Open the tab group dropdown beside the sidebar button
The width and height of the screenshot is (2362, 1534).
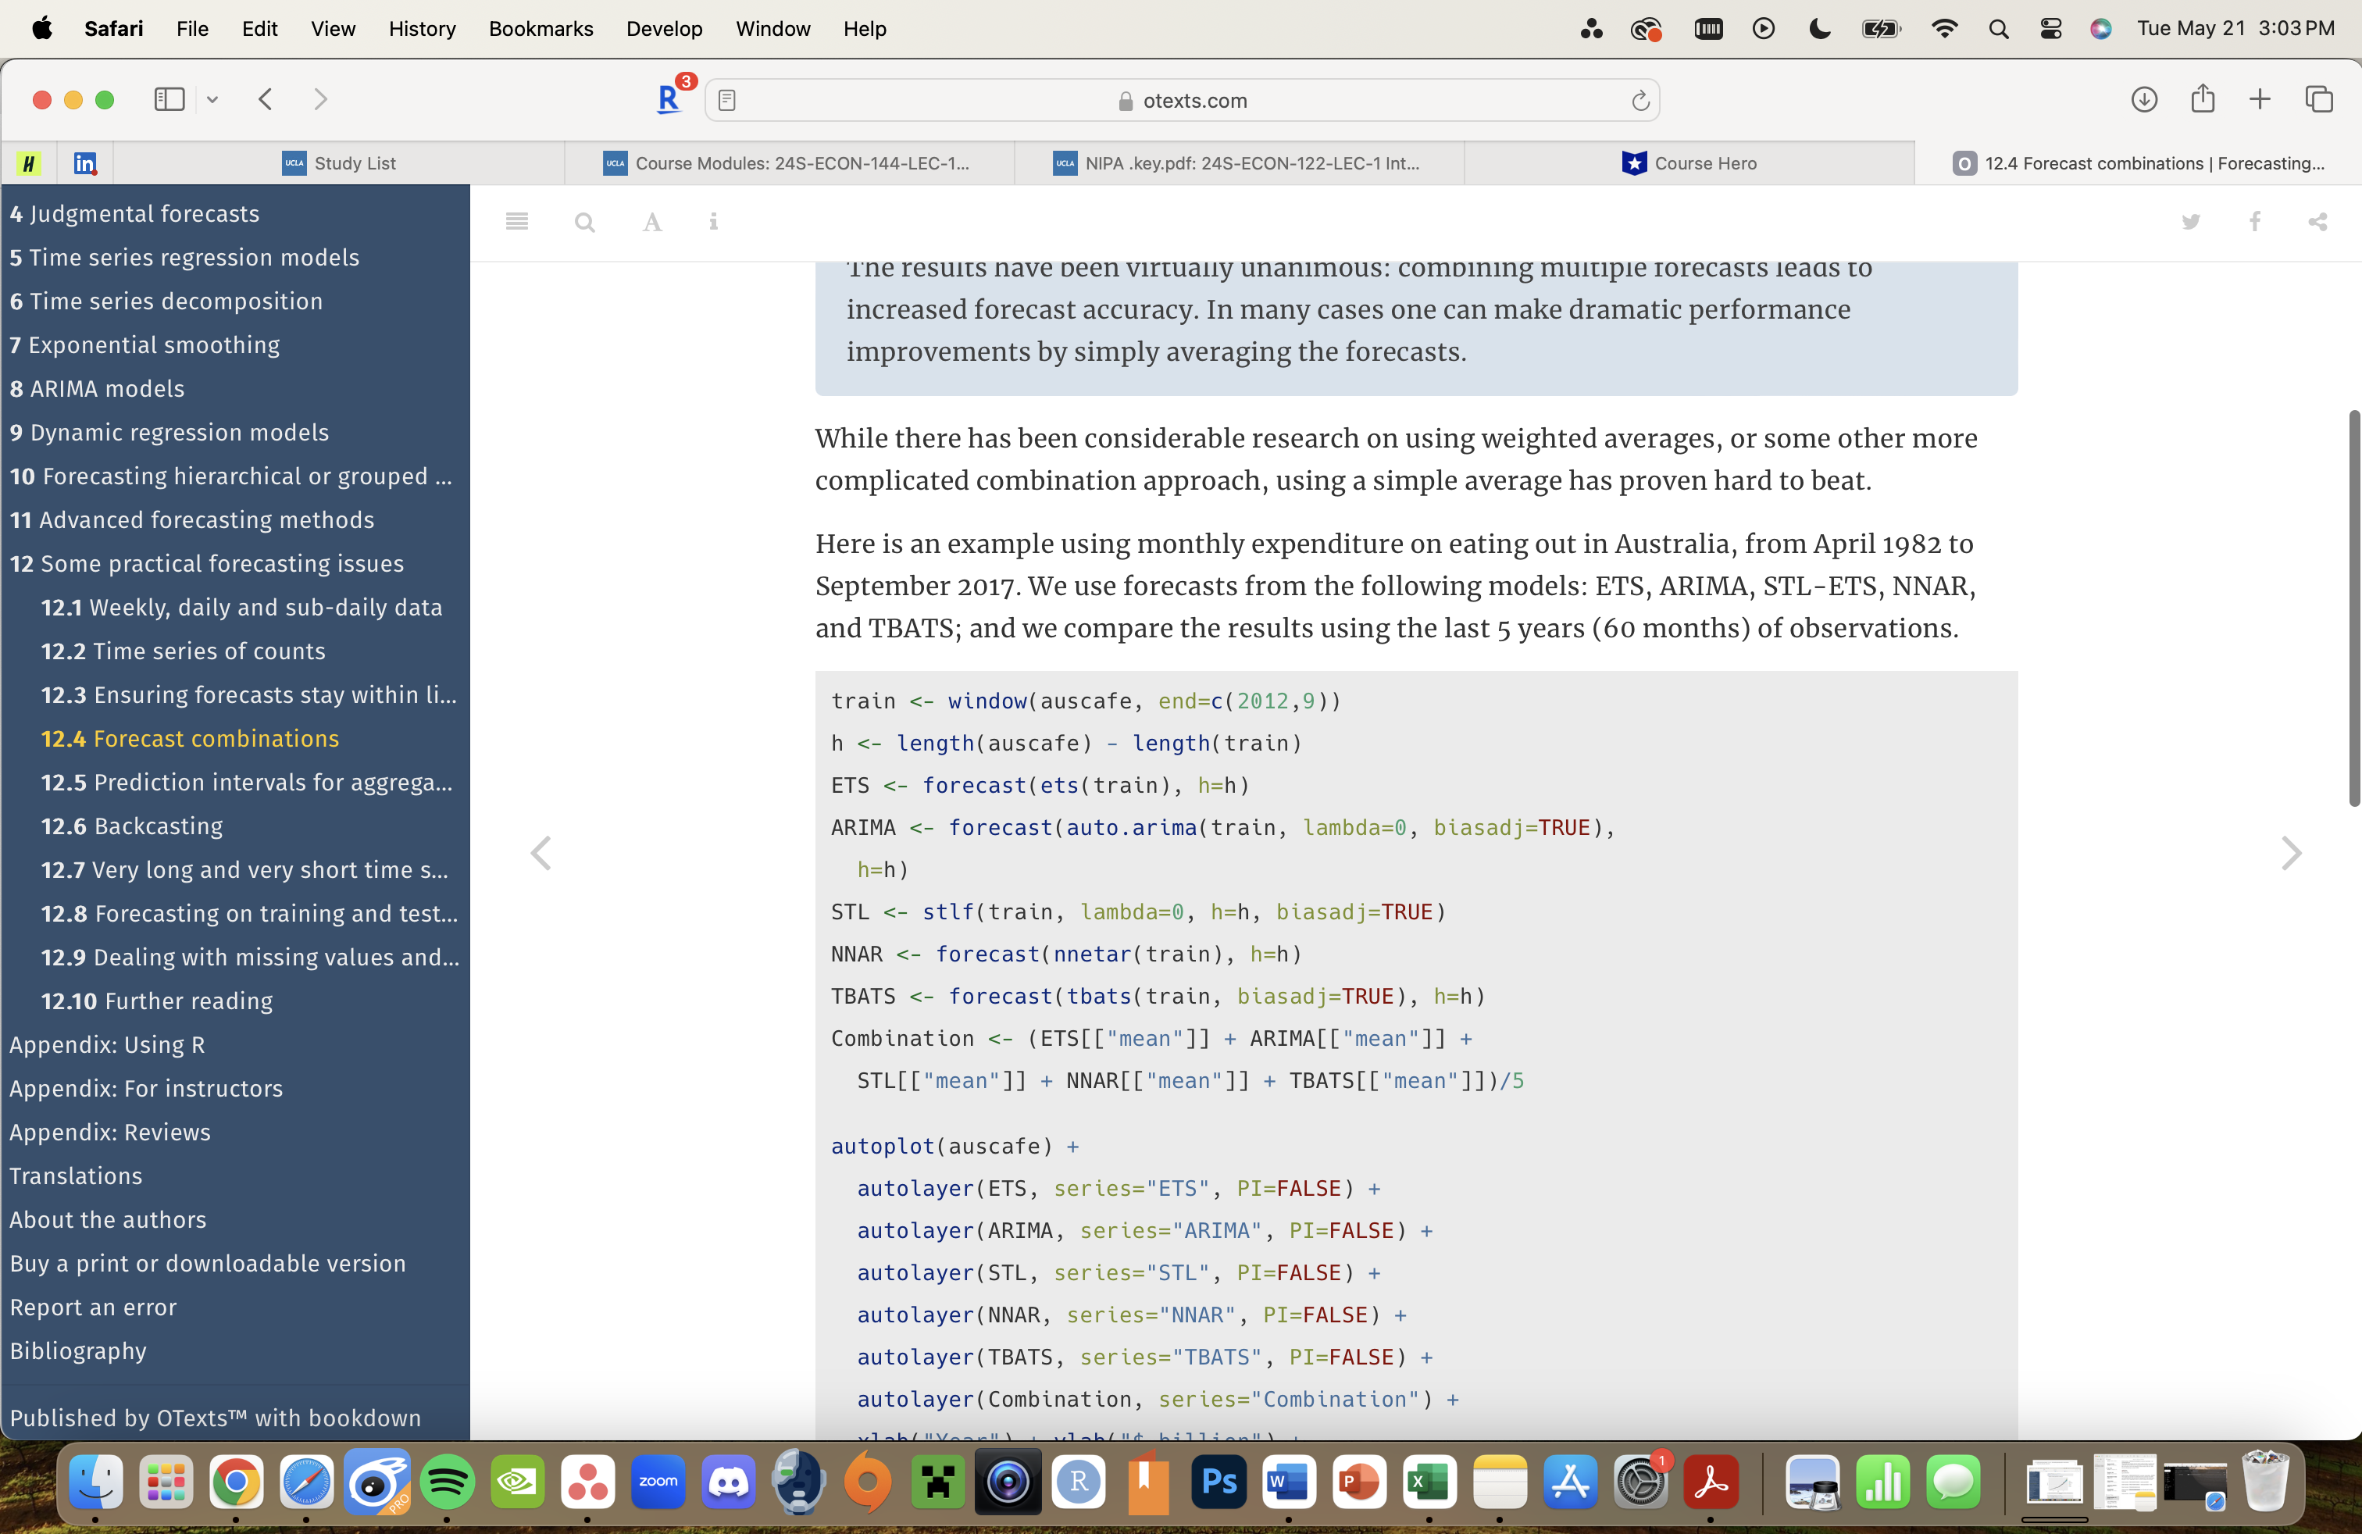tap(212, 99)
